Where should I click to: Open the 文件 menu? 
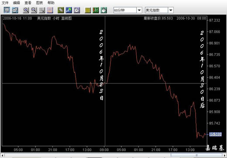(5, 3)
